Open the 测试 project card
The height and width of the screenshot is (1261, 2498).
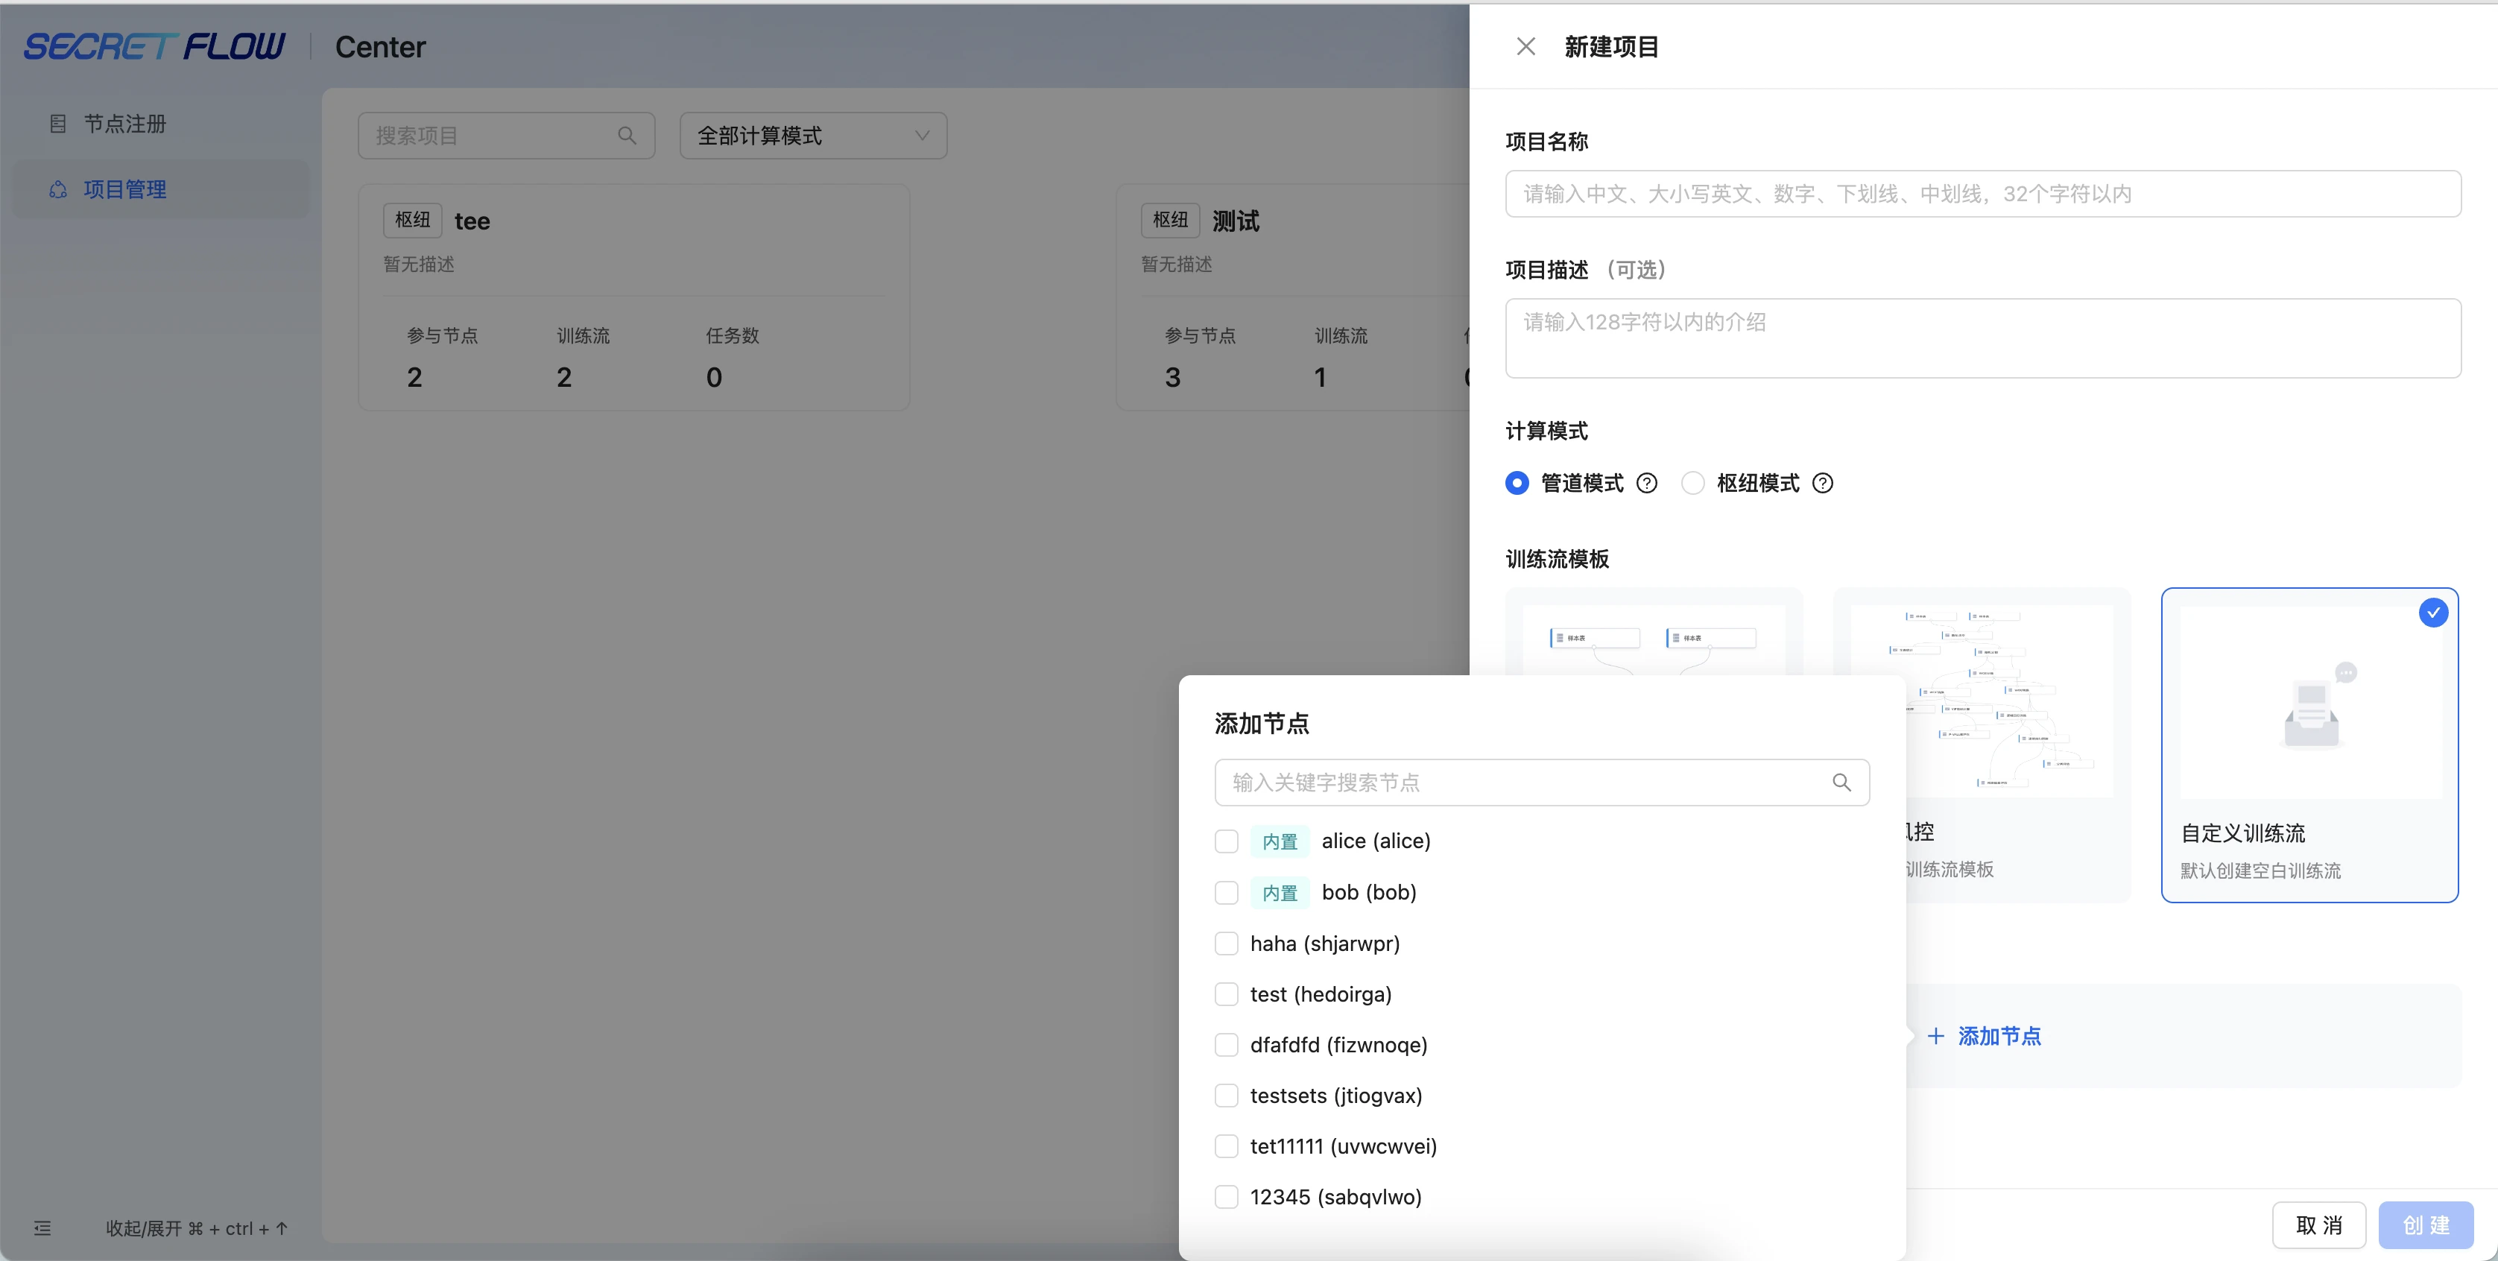(1294, 298)
